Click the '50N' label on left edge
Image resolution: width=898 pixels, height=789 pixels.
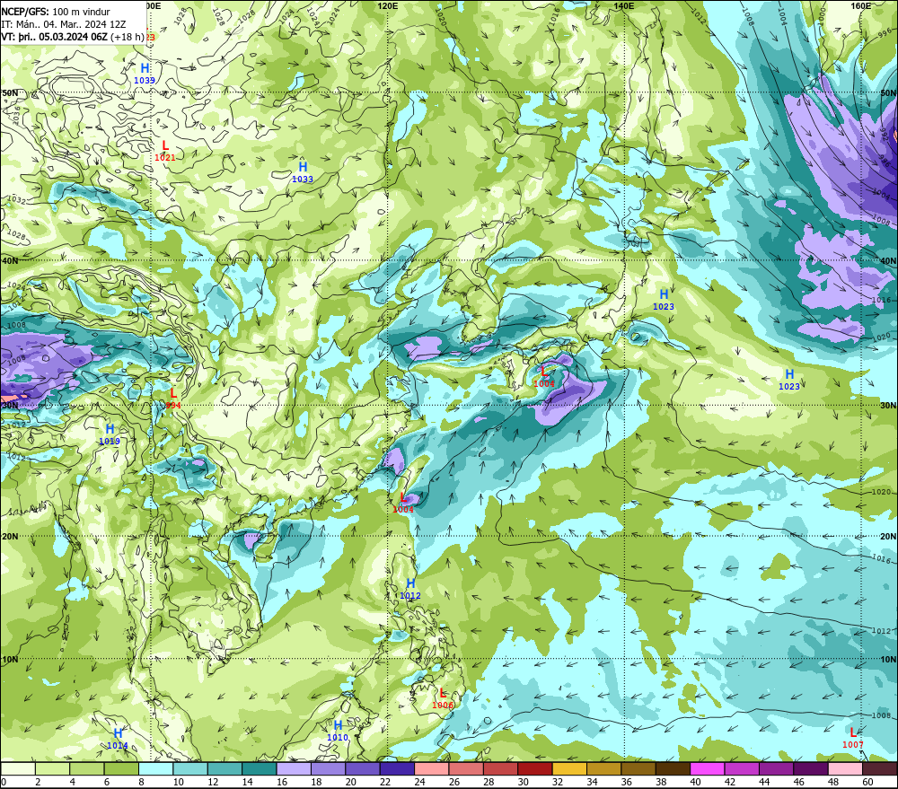(10, 92)
